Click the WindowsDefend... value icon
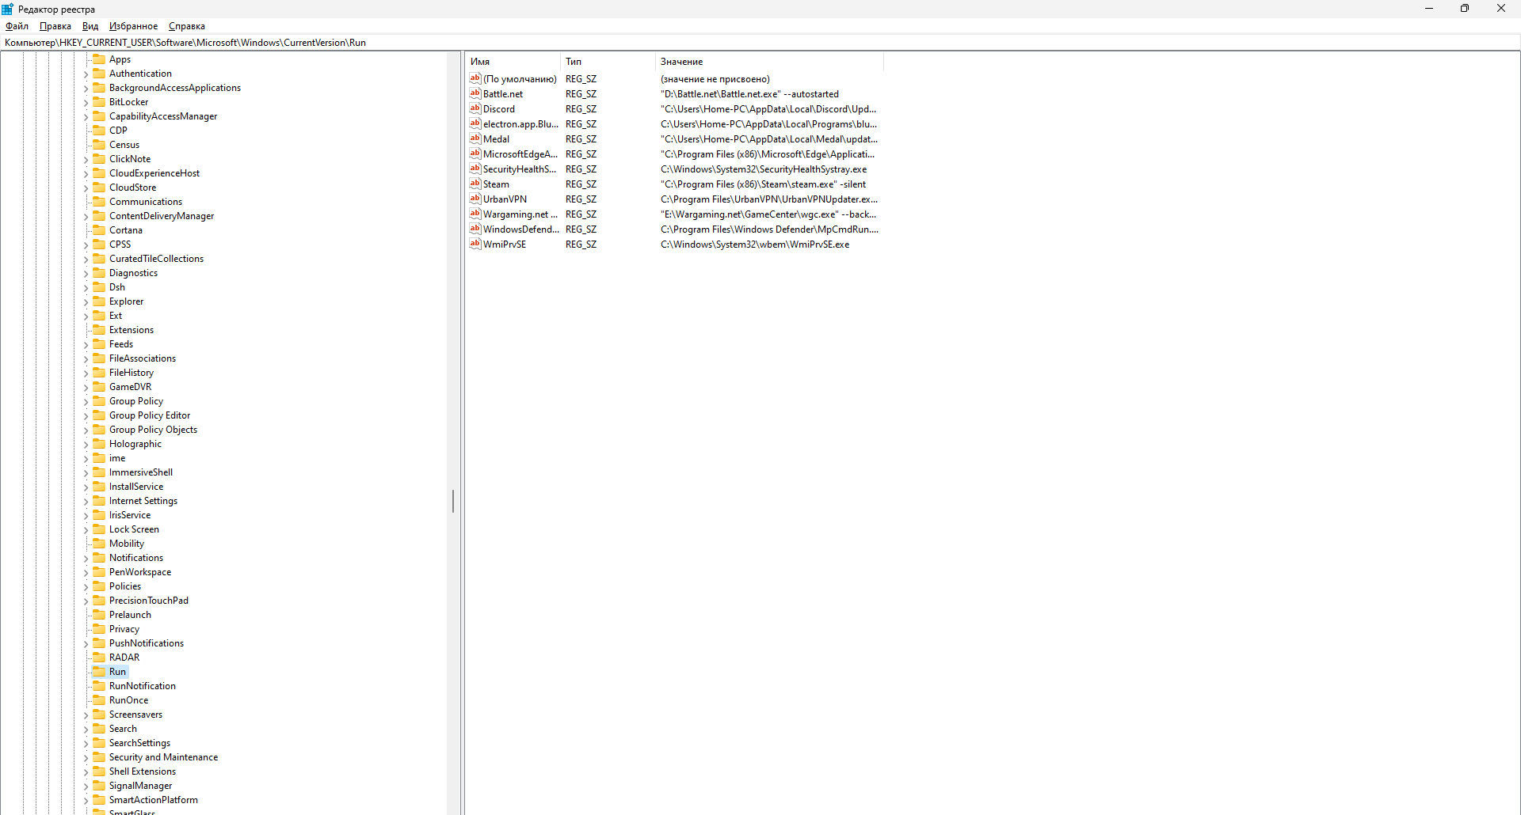This screenshot has width=1521, height=815. pos(475,229)
